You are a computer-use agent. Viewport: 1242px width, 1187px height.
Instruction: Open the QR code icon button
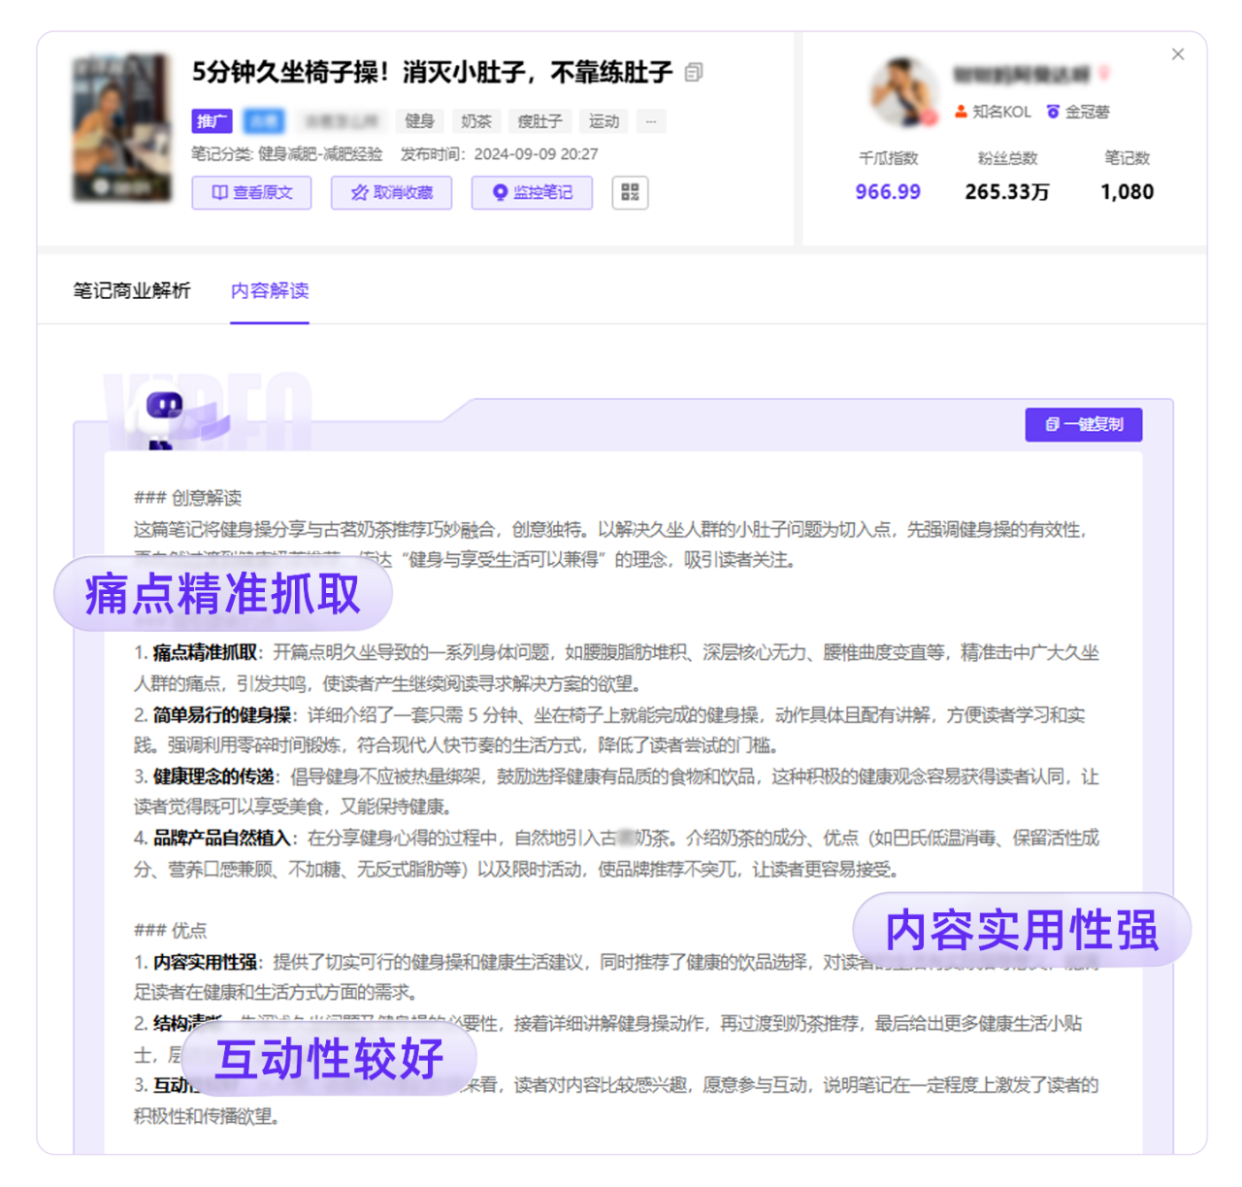pos(630,192)
